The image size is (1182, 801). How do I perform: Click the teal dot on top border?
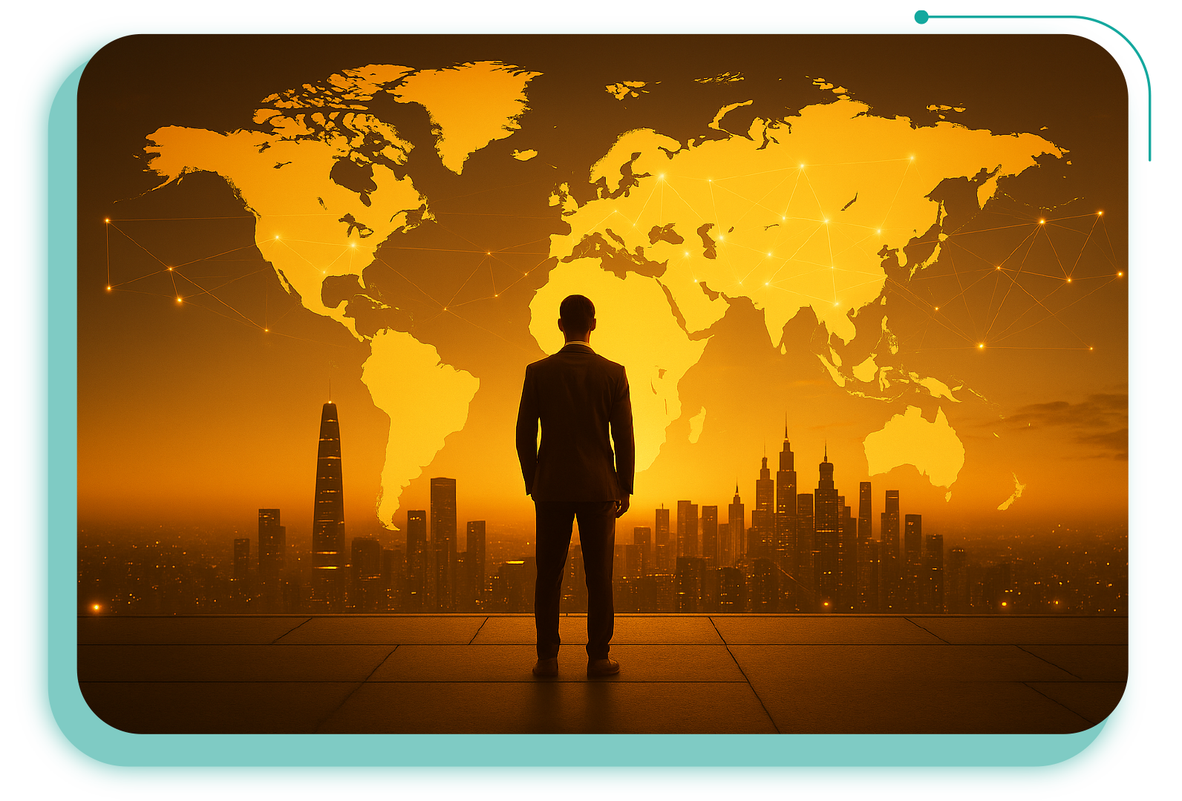pyautogui.click(x=921, y=16)
